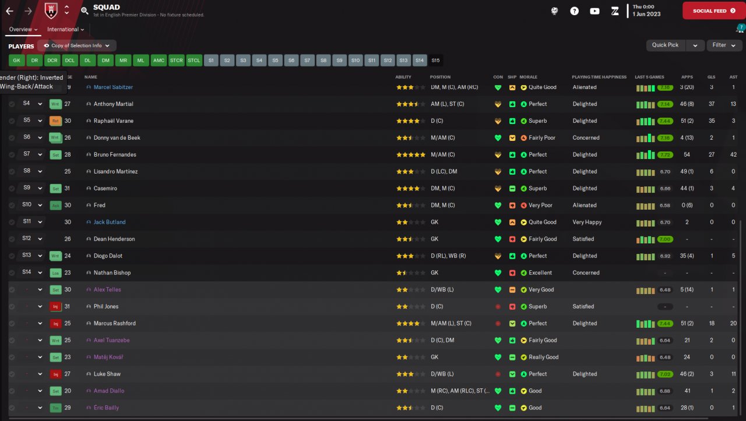The height and width of the screenshot is (421, 746).
Task: Open the Filter dropdown
Action: coord(724,45)
